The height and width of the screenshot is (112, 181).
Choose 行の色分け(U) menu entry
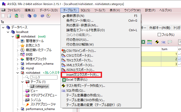pyautogui.click(x=101, y=40)
